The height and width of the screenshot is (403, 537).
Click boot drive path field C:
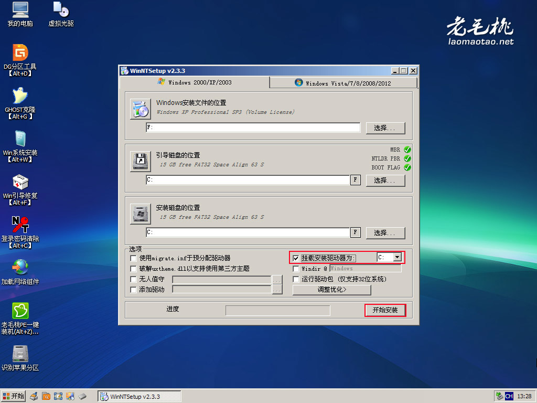(x=248, y=180)
